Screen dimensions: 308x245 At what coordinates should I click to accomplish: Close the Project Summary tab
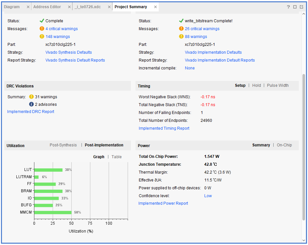pyautogui.click(x=155, y=7)
